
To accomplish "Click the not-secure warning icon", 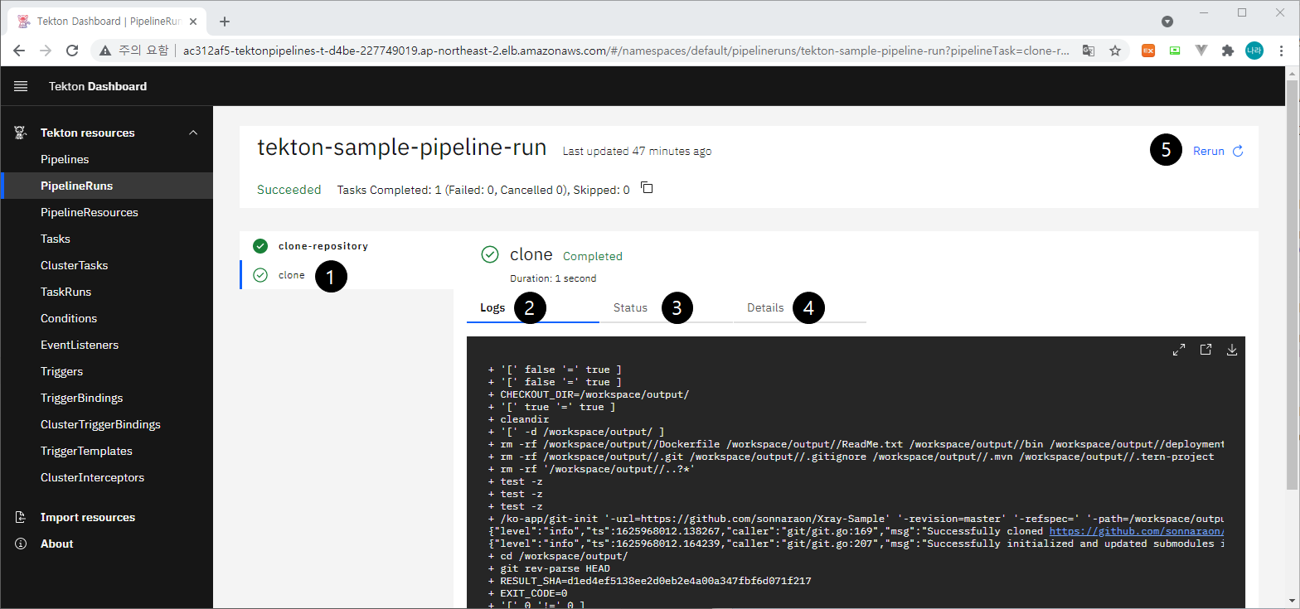I will click(105, 51).
